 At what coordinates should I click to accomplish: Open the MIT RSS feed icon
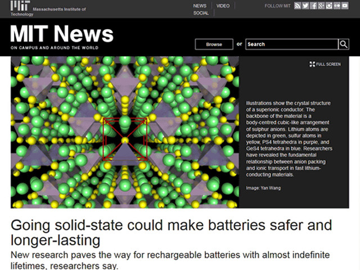(x=298, y=6)
